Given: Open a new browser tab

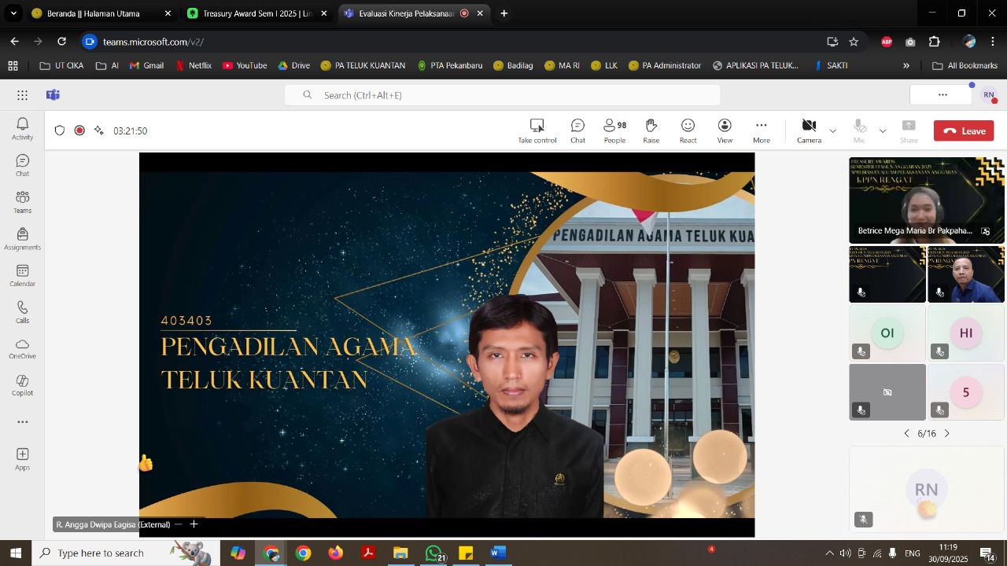Looking at the screenshot, I should click(504, 13).
